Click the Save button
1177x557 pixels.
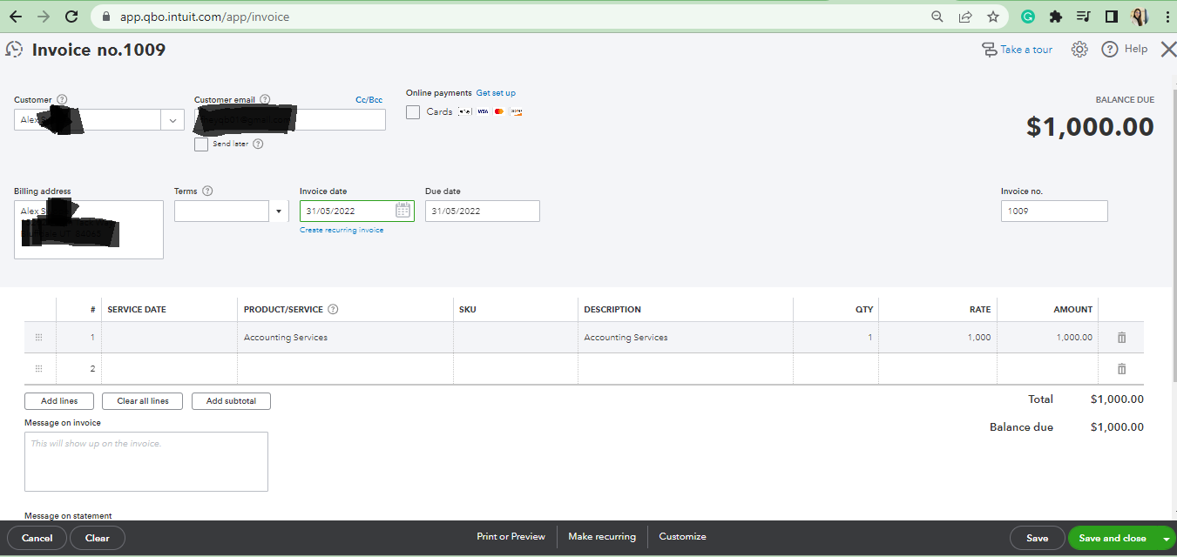1037,538
